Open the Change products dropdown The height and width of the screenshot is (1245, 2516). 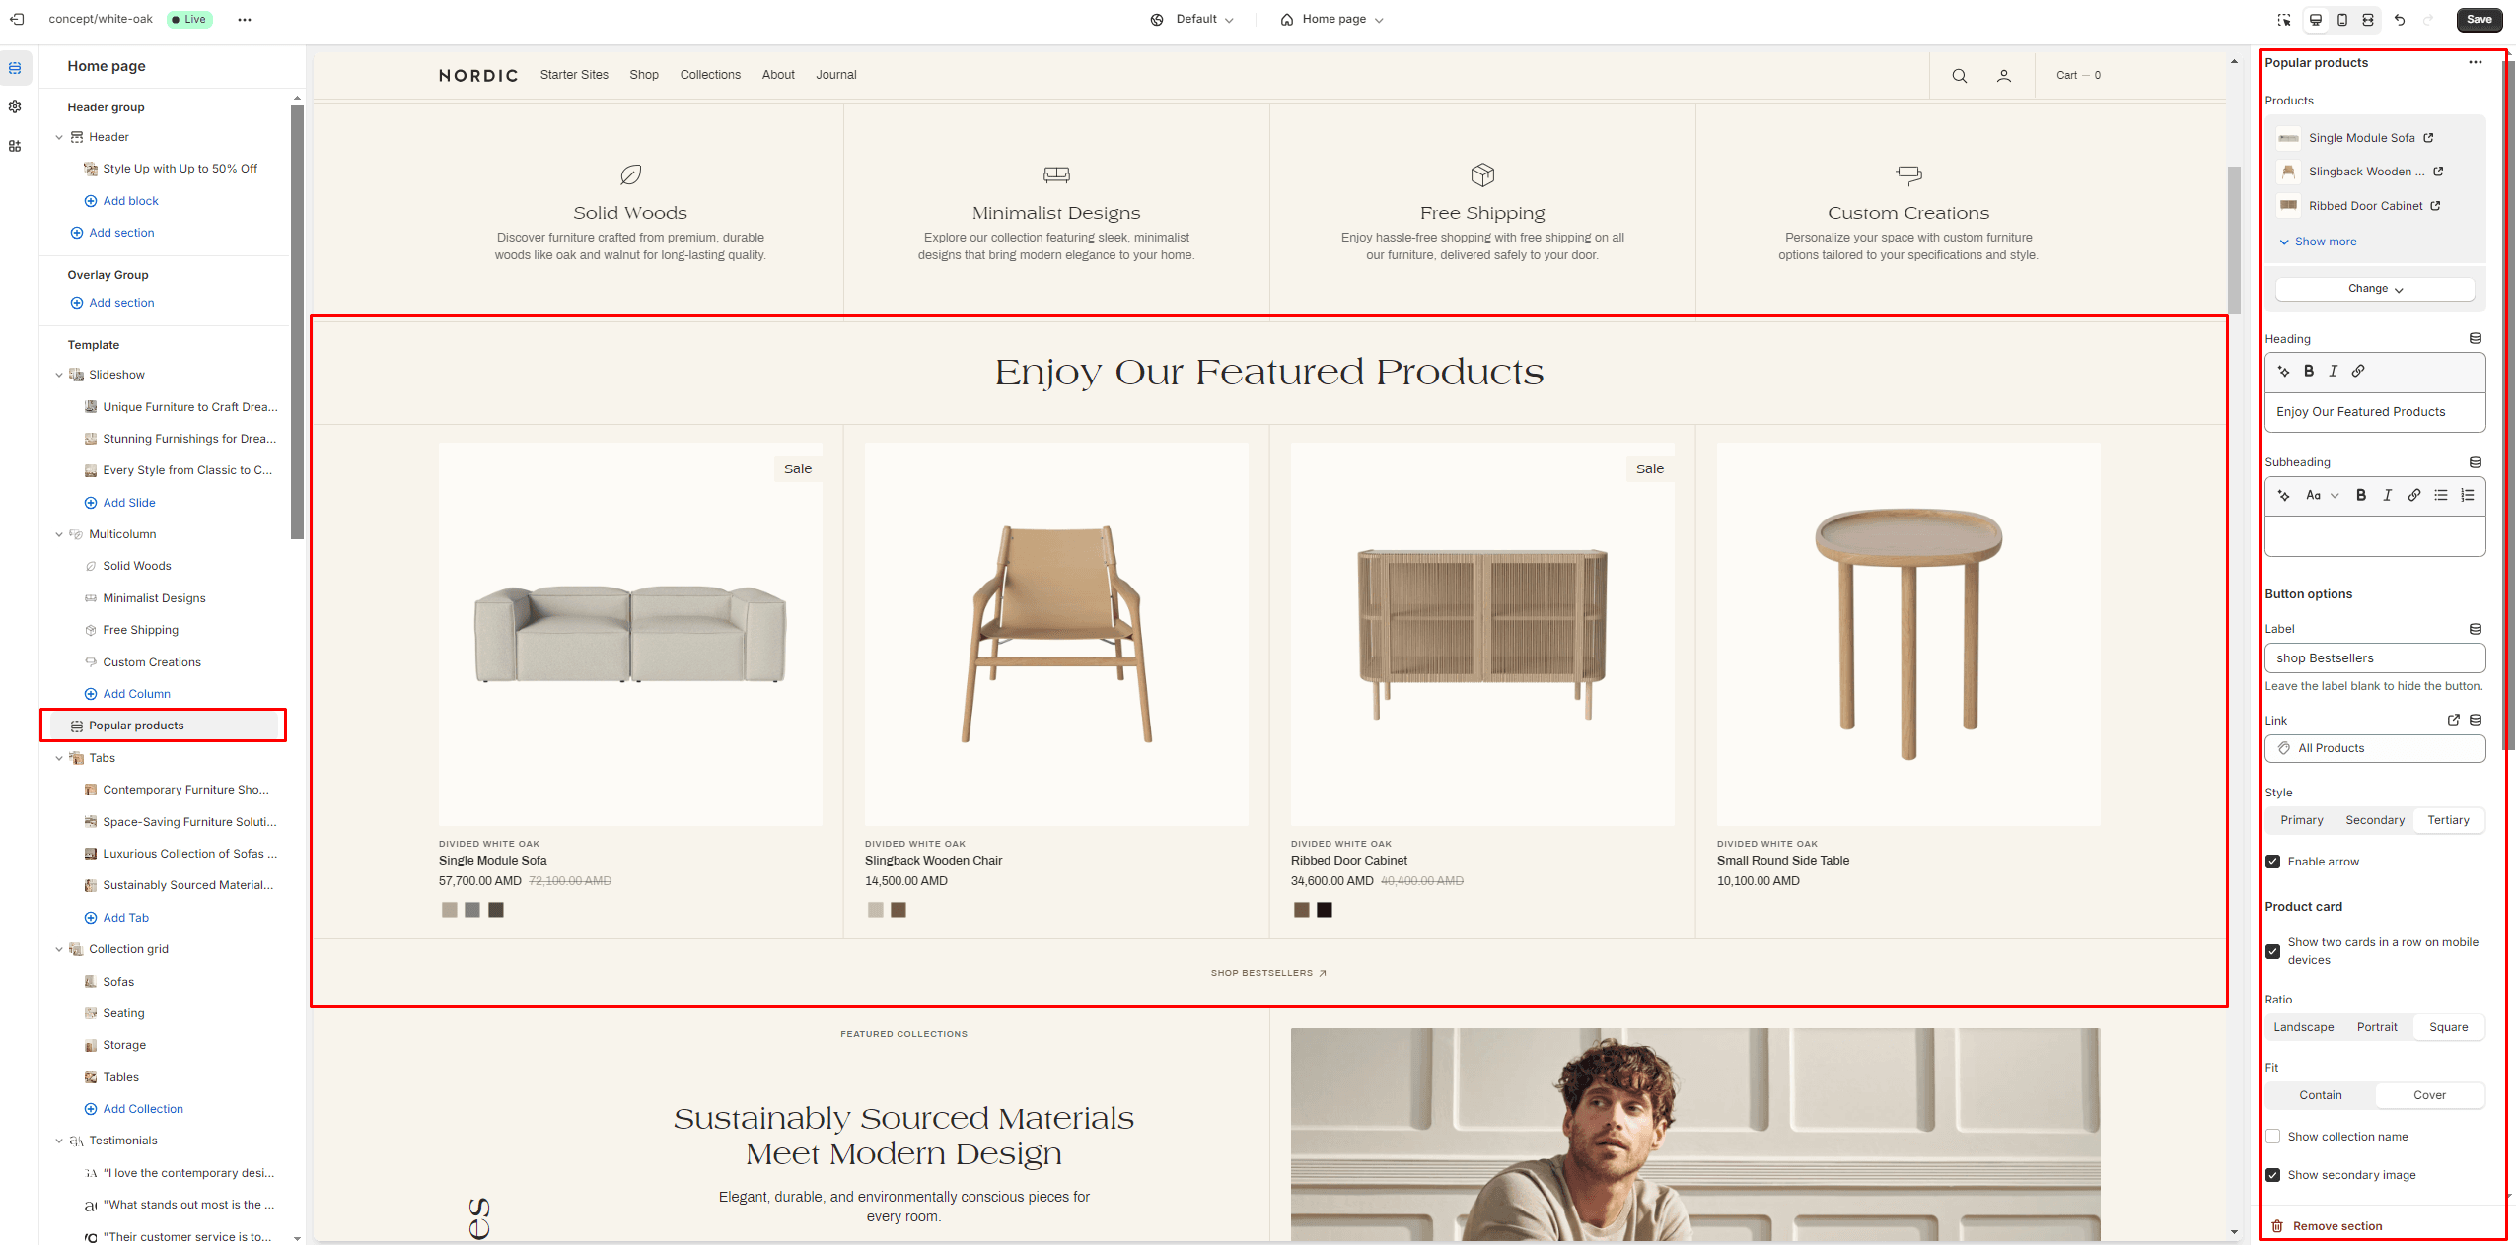(x=2374, y=289)
